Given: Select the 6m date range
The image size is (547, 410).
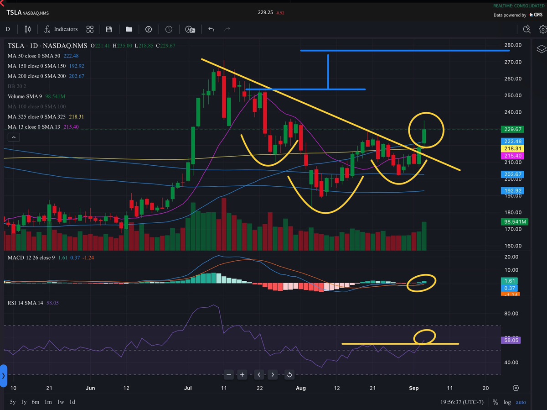Looking at the screenshot, I should pos(35,402).
